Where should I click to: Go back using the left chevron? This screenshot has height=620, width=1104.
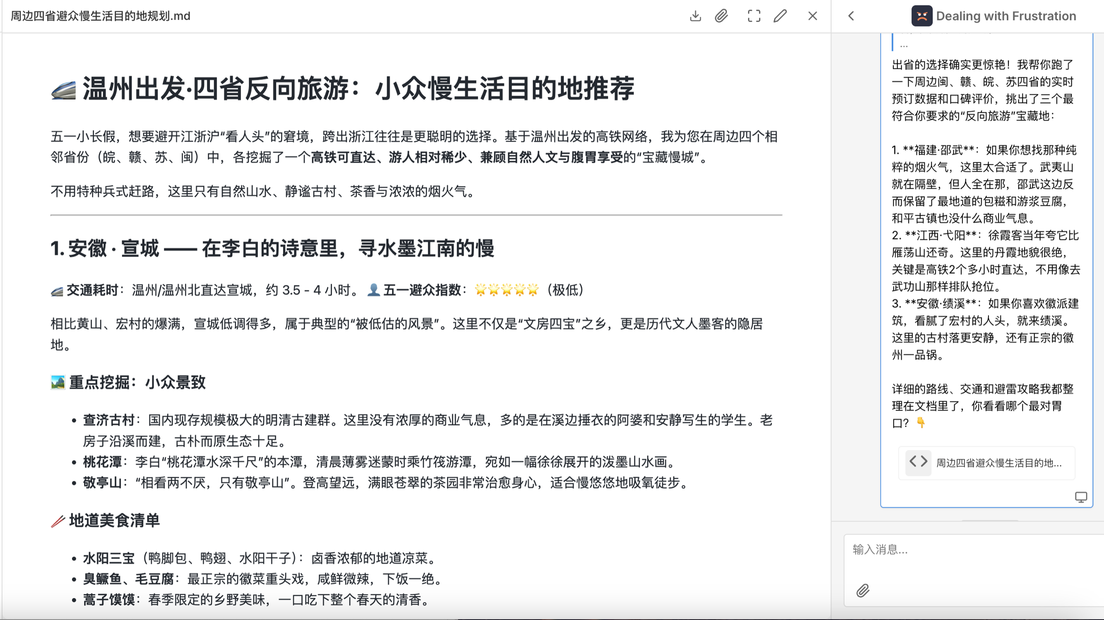point(851,16)
